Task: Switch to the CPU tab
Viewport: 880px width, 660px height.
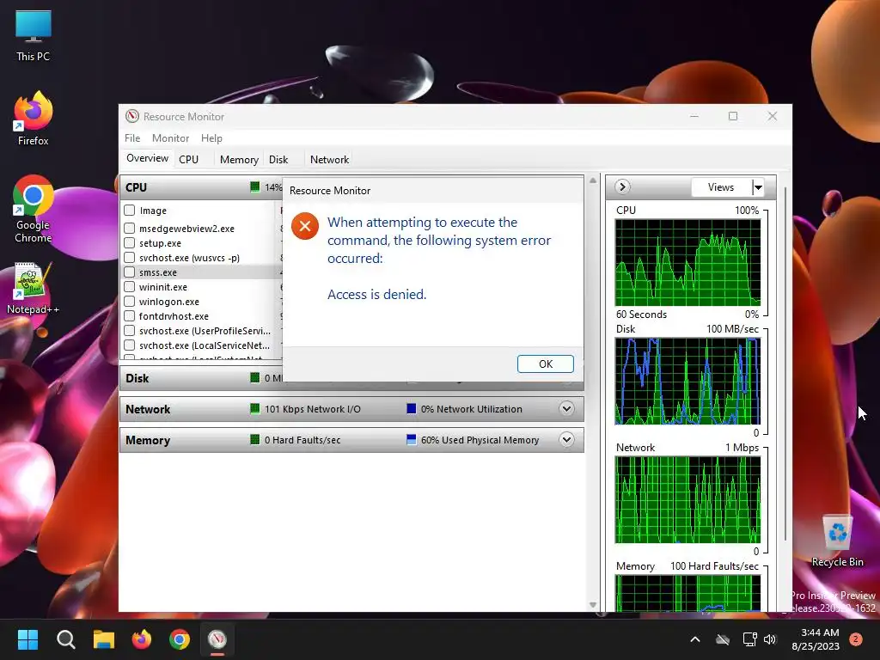Action: pos(188,159)
